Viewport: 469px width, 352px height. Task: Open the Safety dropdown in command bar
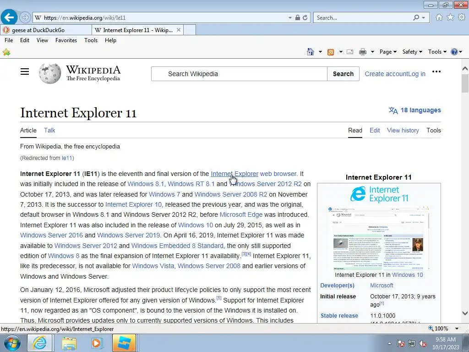412,52
